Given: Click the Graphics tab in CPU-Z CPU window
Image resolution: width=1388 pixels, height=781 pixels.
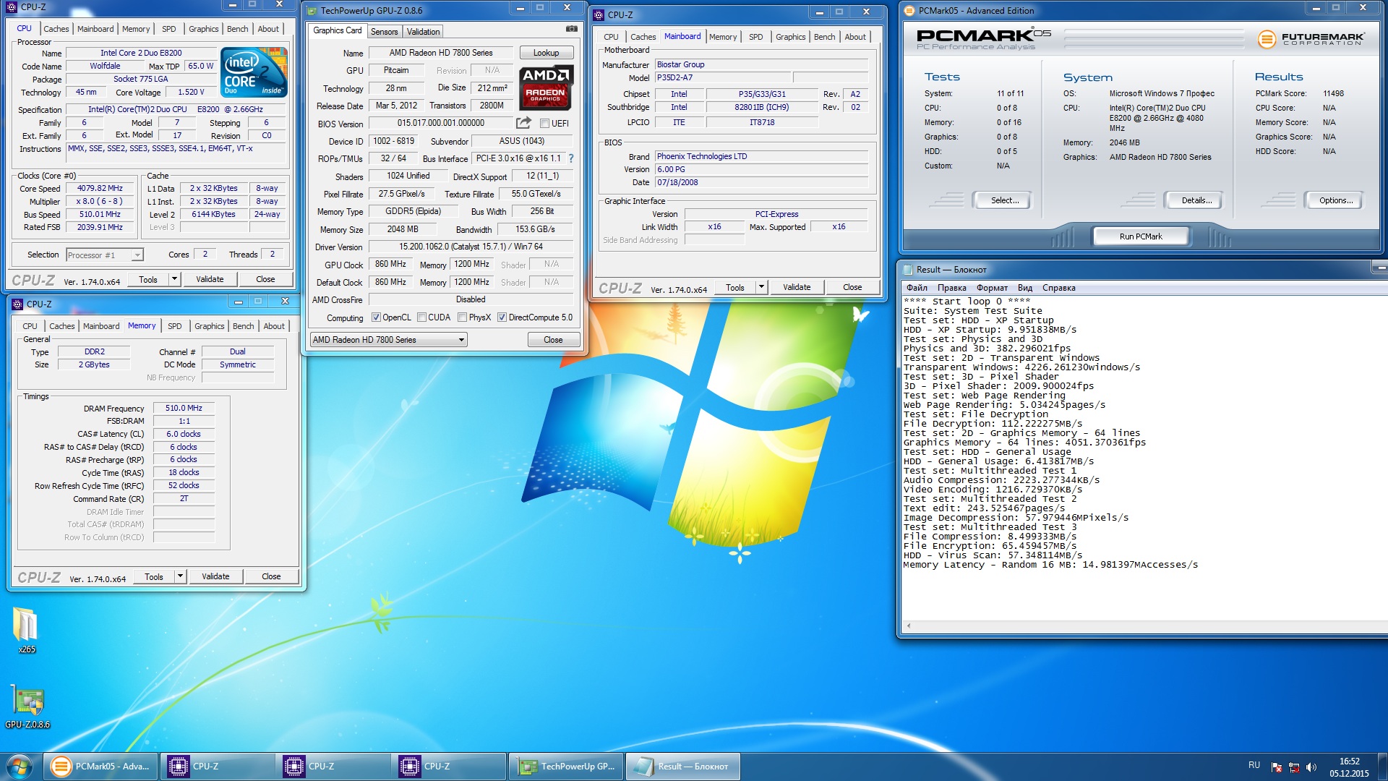Looking at the screenshot, I should pos(203,29).
